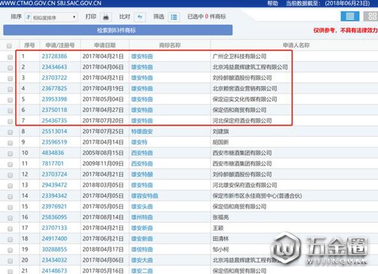Open the sort order dropdown

click(51, 17)
